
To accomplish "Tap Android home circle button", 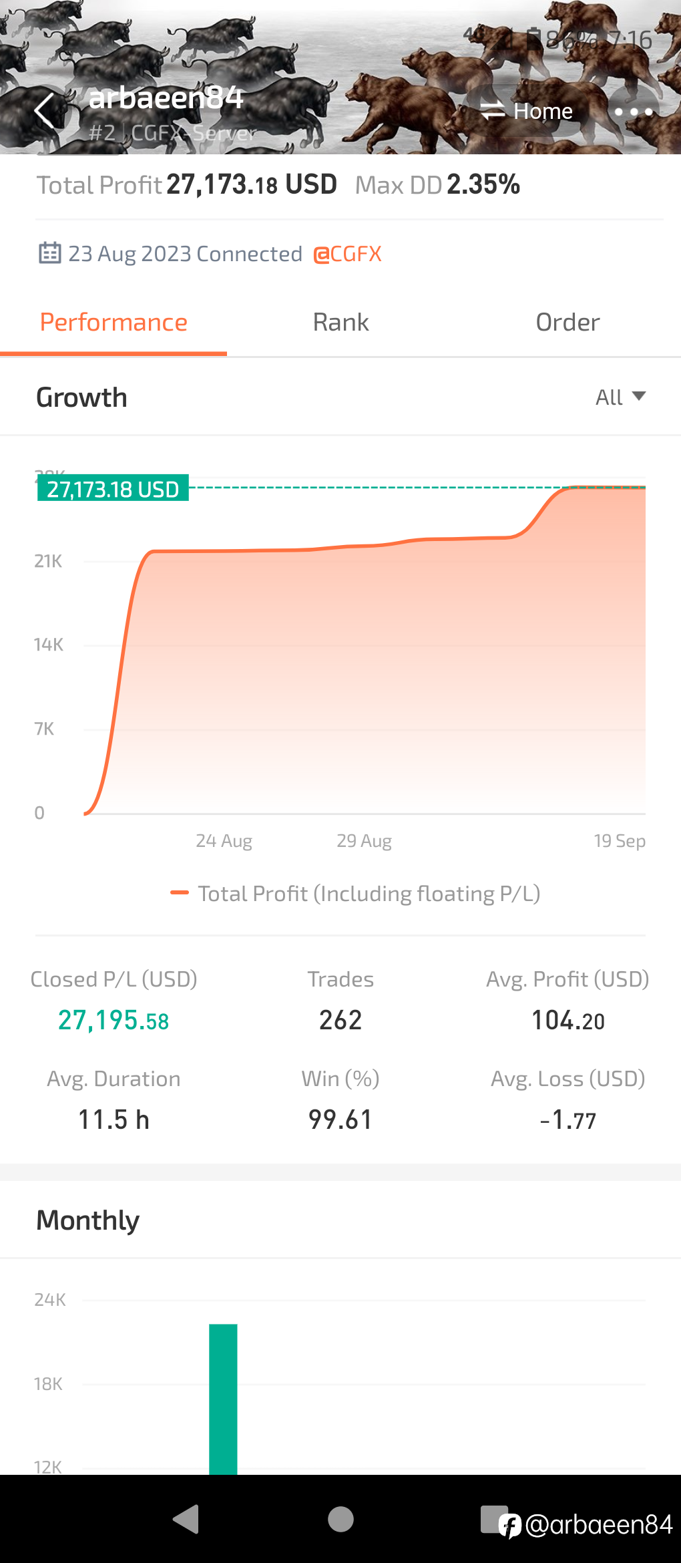I will 340,1519.
